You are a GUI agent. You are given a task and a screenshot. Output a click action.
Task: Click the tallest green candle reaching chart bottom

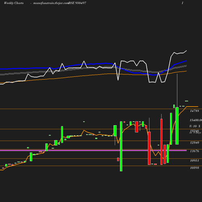coord(121,146)
